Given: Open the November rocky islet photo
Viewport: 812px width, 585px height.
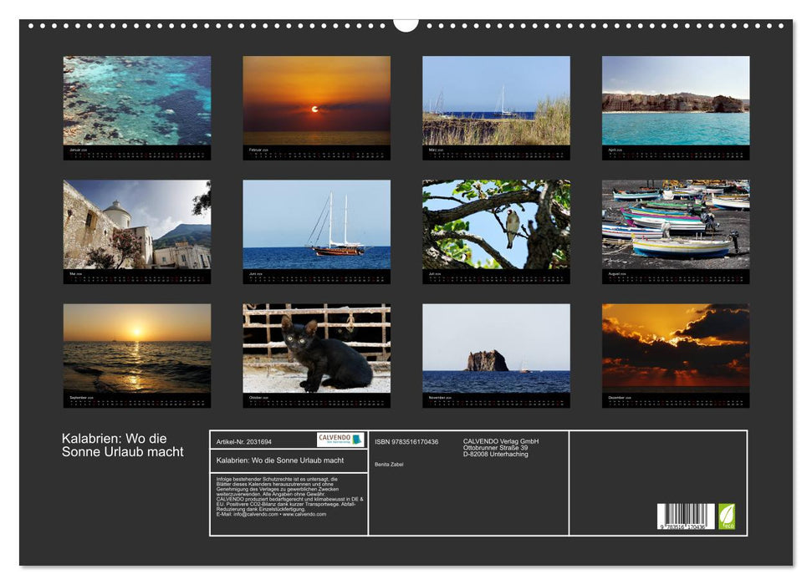Looking at the screenshot, I should (496, 348).
